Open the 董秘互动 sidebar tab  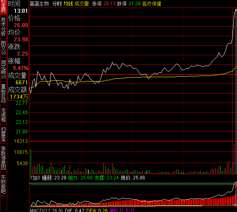3,93
